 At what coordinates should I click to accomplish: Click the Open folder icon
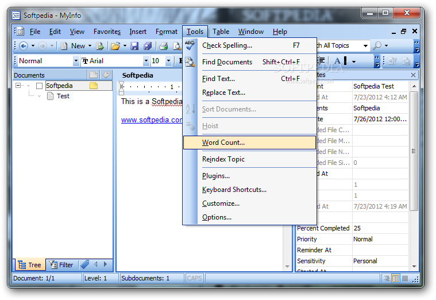pos(115,46)
